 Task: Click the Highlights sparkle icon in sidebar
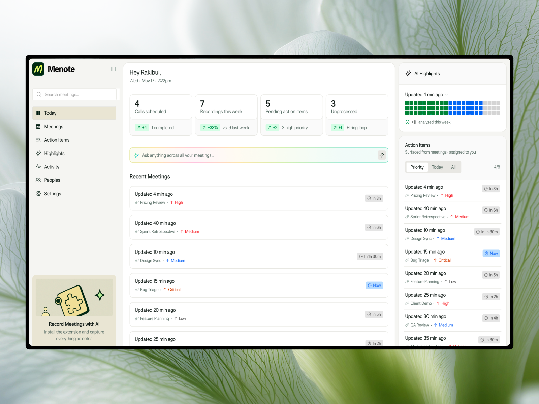[38, 153]
